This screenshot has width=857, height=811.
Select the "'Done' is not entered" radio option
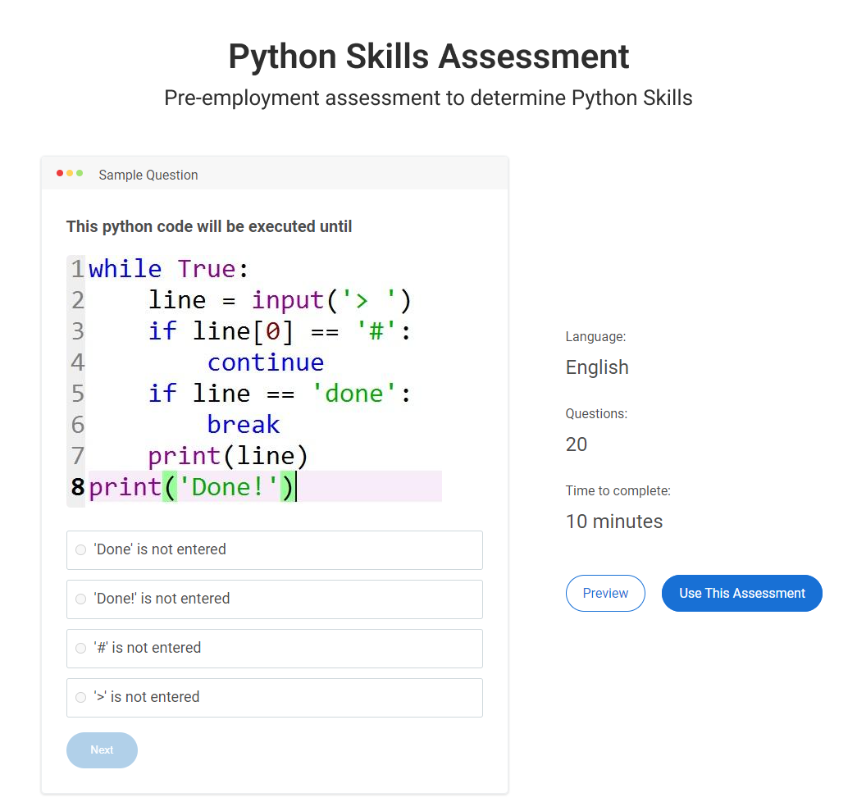tap(80, 549)
